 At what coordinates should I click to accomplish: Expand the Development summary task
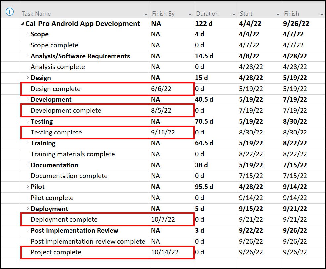(28, 99)
